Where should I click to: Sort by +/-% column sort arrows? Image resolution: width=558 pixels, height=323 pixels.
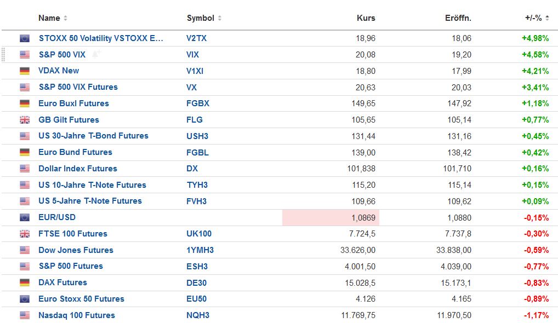pyautogui.click(x=547, y=18)
